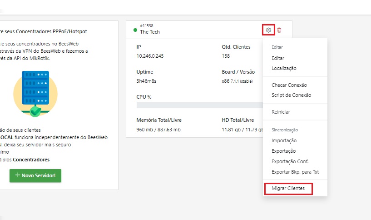Screen dimensions: 371x220
Task: Choose Exportação menu entry
Action: coord(283,151)
